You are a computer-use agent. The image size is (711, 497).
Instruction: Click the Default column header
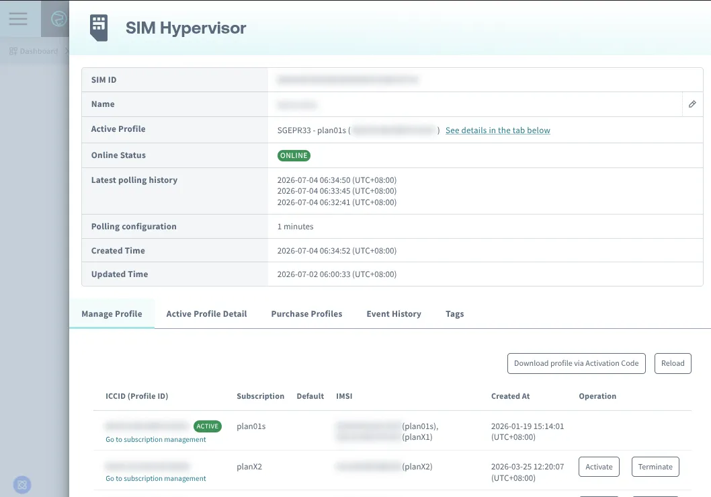tap(310, 396)
